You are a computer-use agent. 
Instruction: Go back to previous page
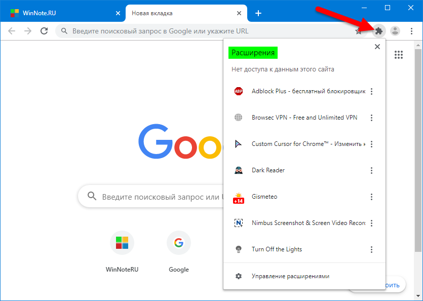coord(12,31)
